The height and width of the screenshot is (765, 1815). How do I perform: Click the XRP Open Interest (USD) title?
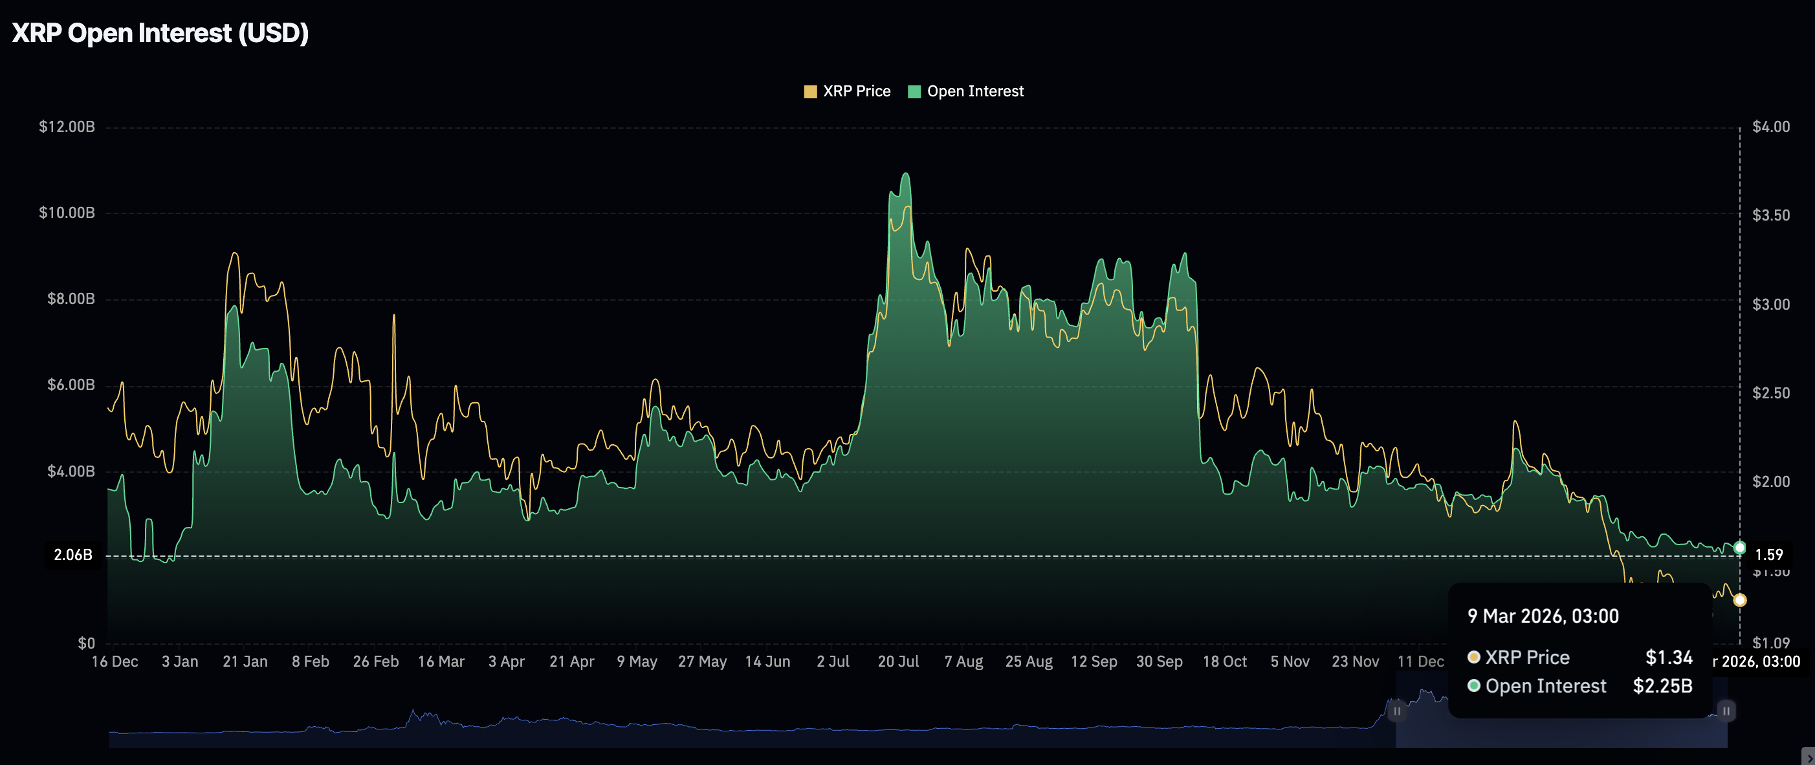160,33
